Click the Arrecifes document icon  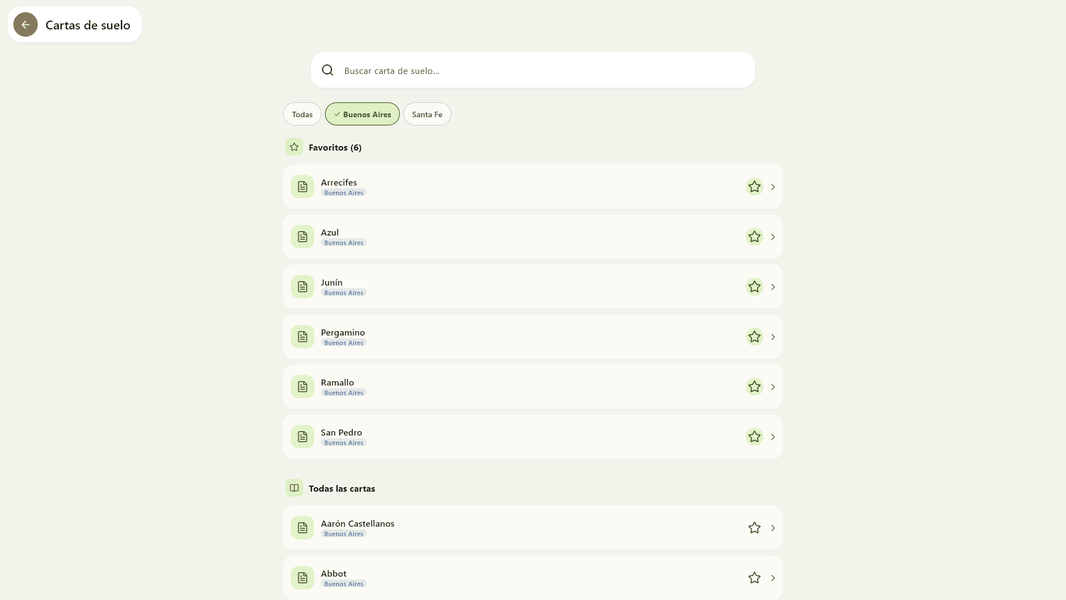pyautogui.click(x=303, y=187)
